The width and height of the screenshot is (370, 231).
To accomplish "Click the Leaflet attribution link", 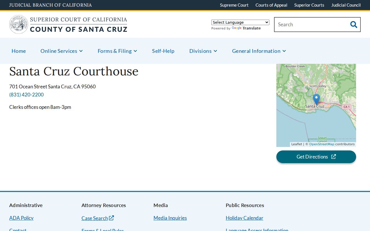I will 297,144.
